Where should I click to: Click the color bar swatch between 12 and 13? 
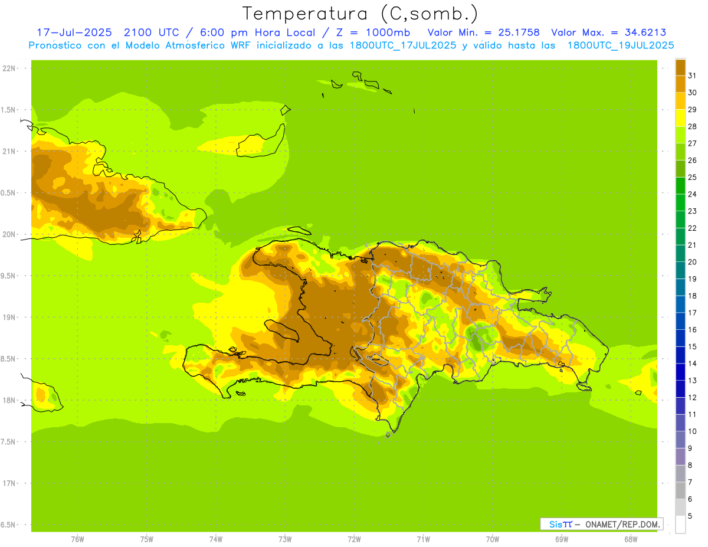pos(680,388)
